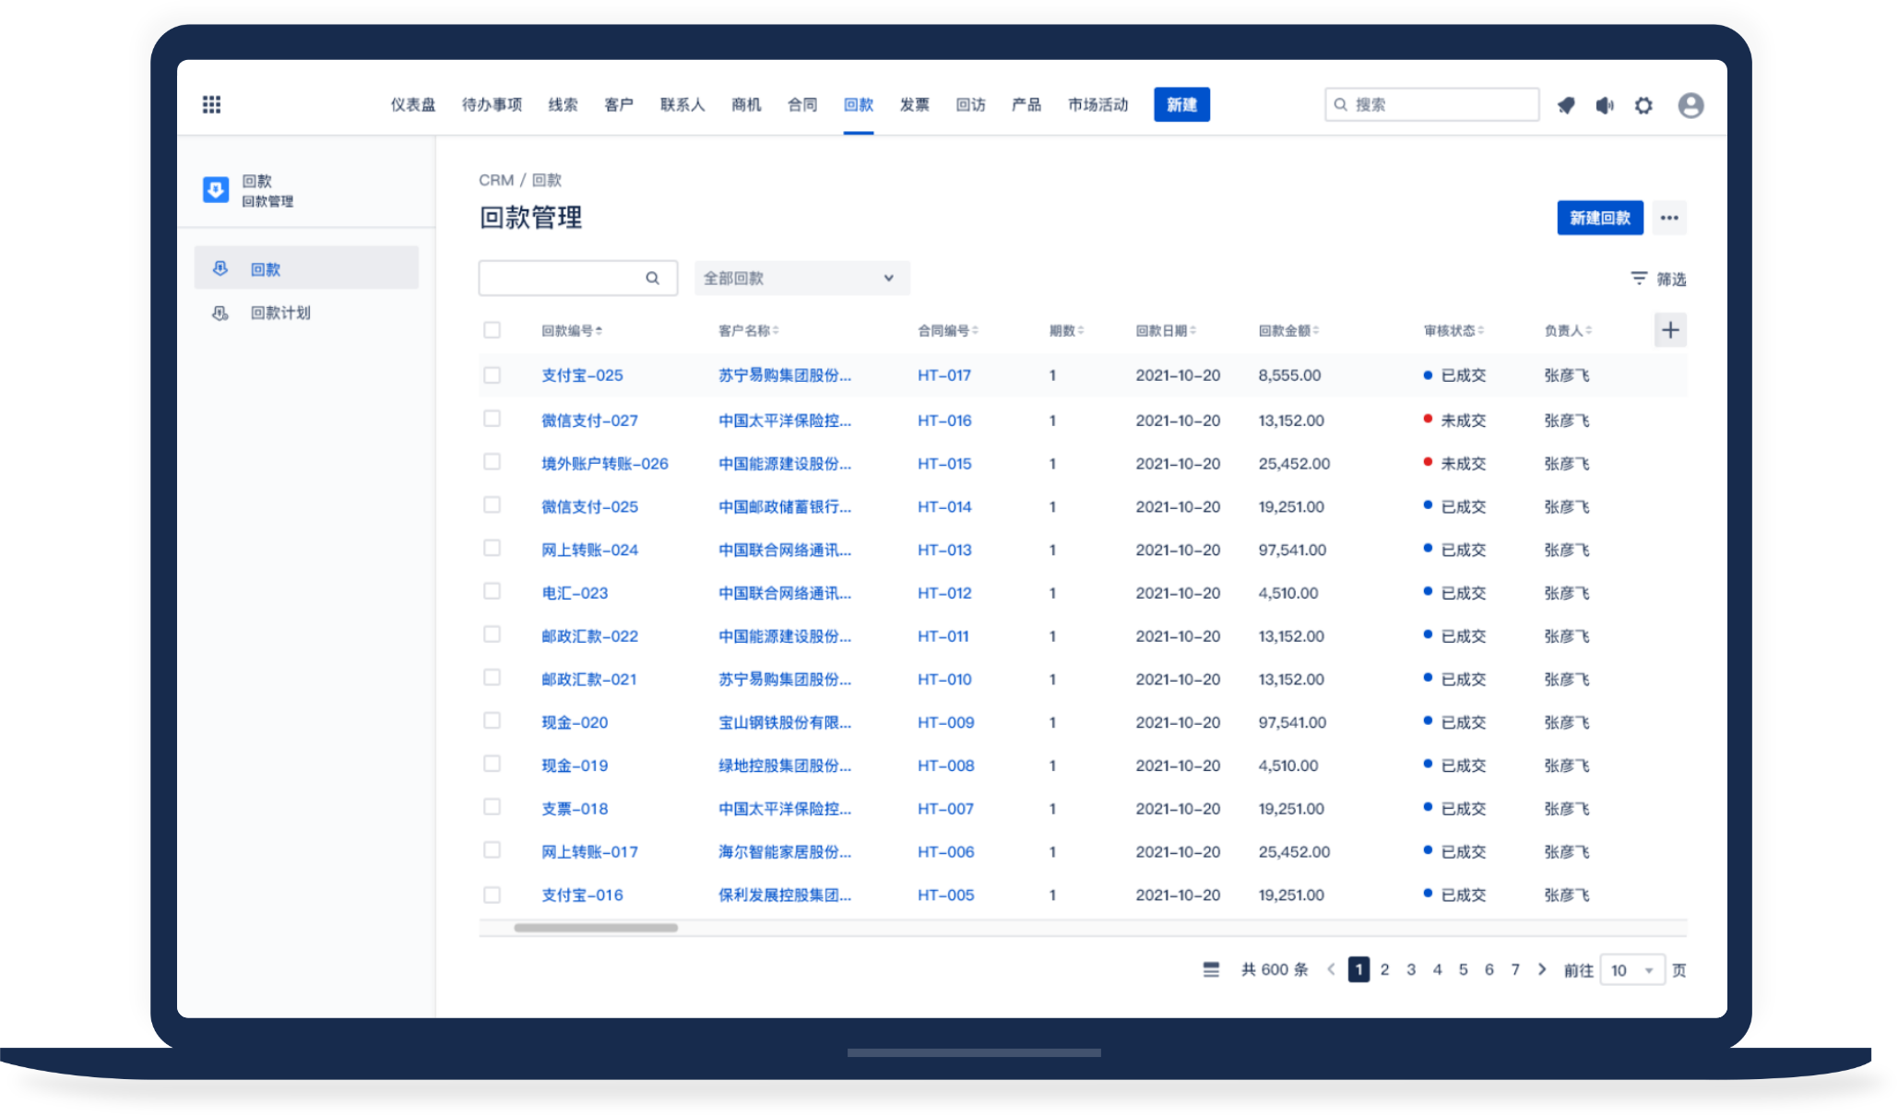The width and height of the screenshot is (1898, 1116).
Task: Click sidebar 回款计划 icon
Action: click(x=219, y=313)
